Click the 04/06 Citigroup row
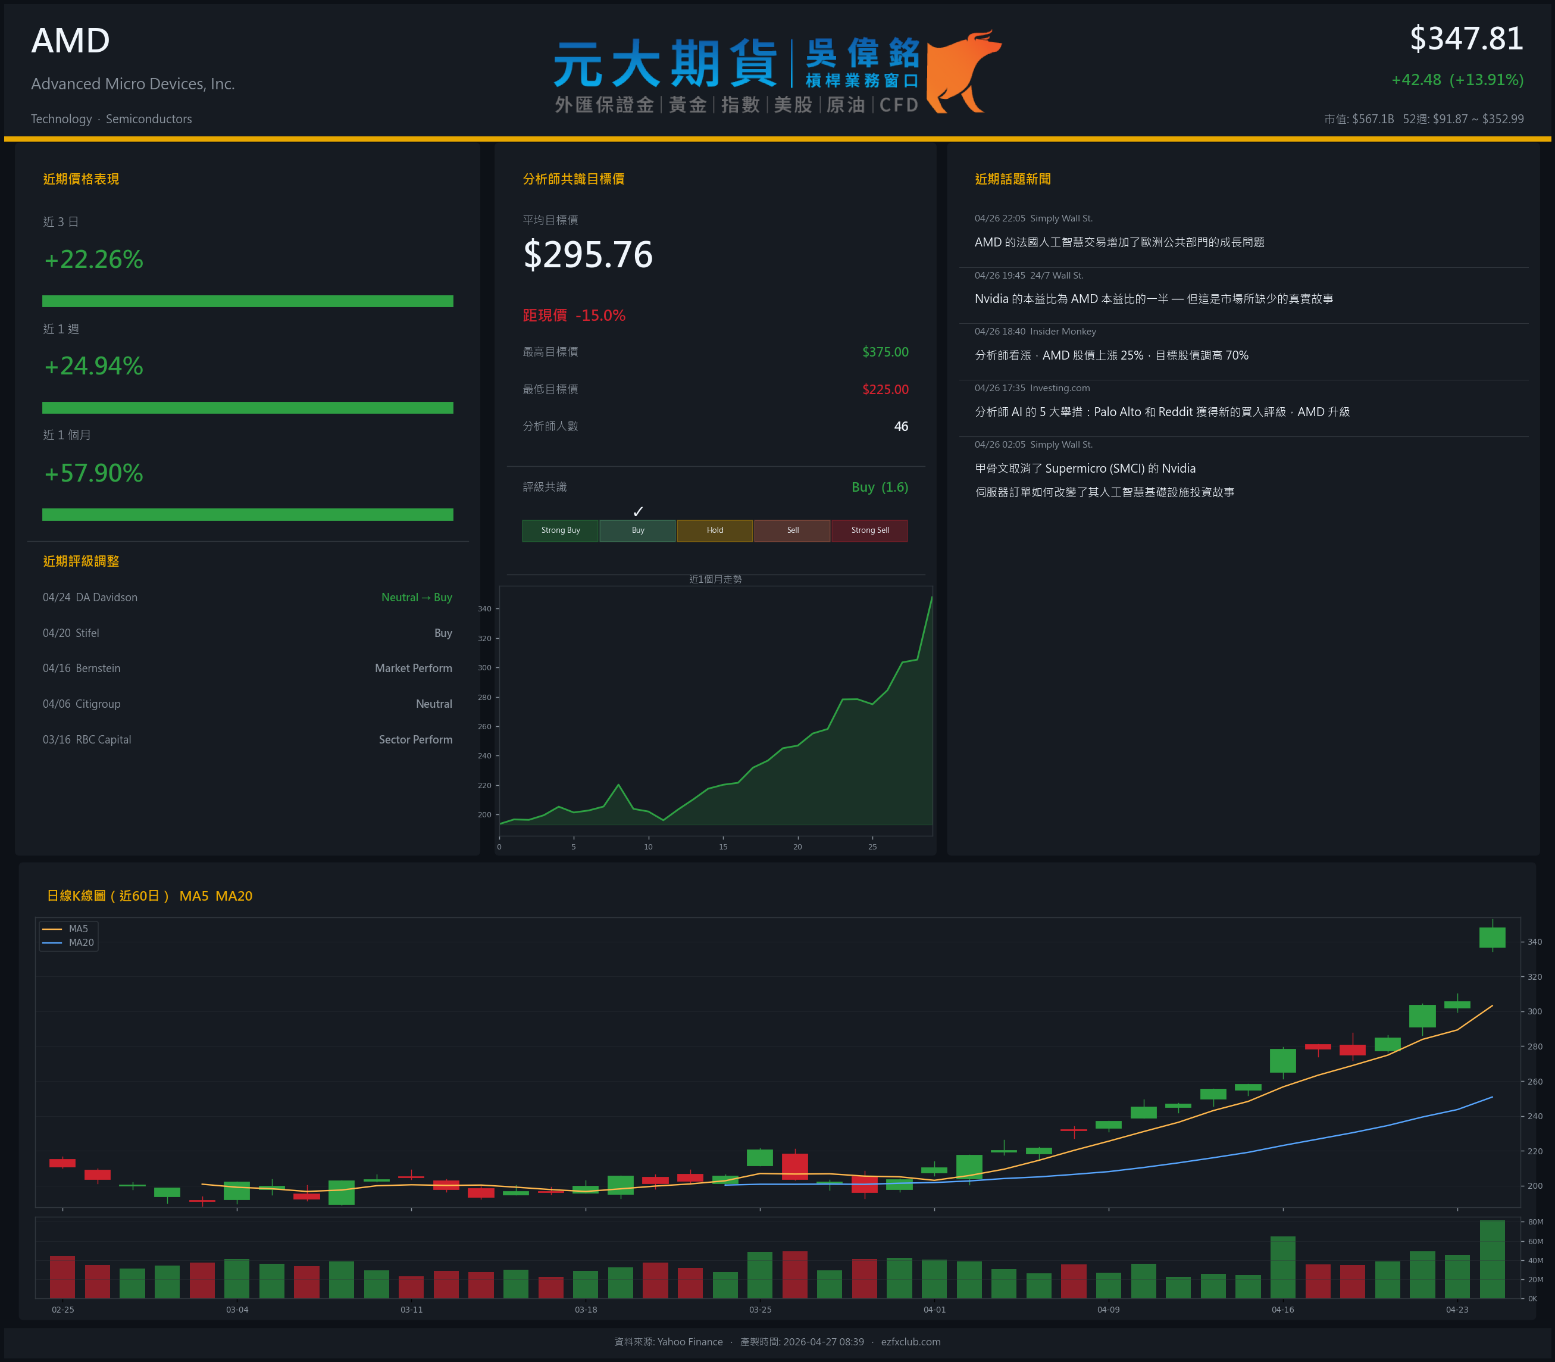1555x1362 pixels. pyautogui.click(x=248, y=704)
